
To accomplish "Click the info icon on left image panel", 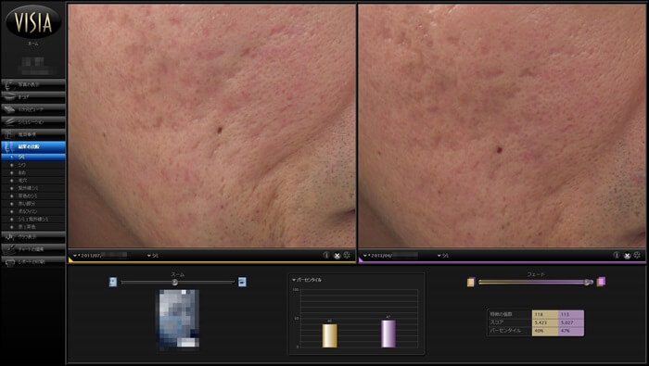I will (326, 256).
